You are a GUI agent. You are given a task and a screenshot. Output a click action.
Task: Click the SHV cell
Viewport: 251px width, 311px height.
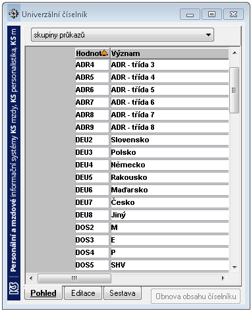(169, 265)
